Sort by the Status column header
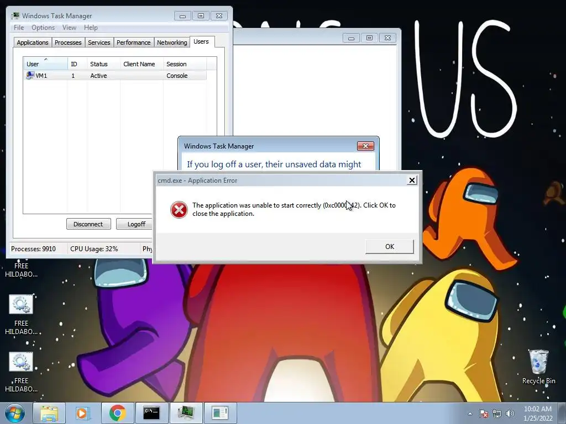Viewport: 566px width, 424px height. pyautogui.click(x=103, y=64)
